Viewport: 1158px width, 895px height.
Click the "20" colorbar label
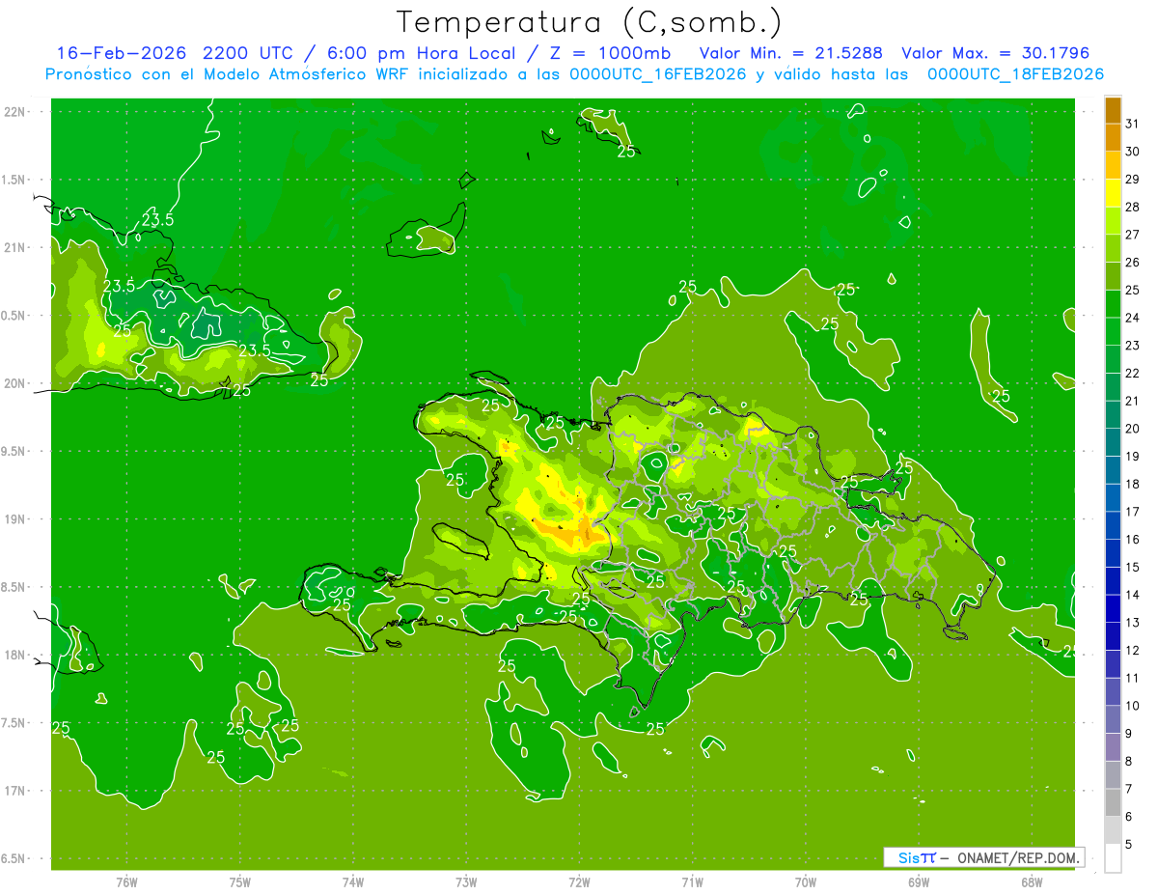coord(1133,429)
